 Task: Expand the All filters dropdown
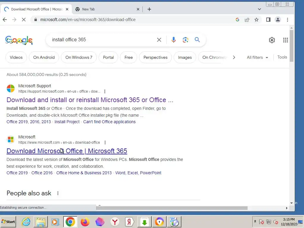coord(257,57)
